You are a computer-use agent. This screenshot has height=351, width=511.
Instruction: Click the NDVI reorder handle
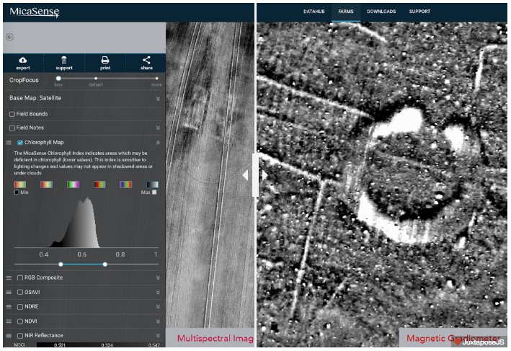[x=9, y=321]
